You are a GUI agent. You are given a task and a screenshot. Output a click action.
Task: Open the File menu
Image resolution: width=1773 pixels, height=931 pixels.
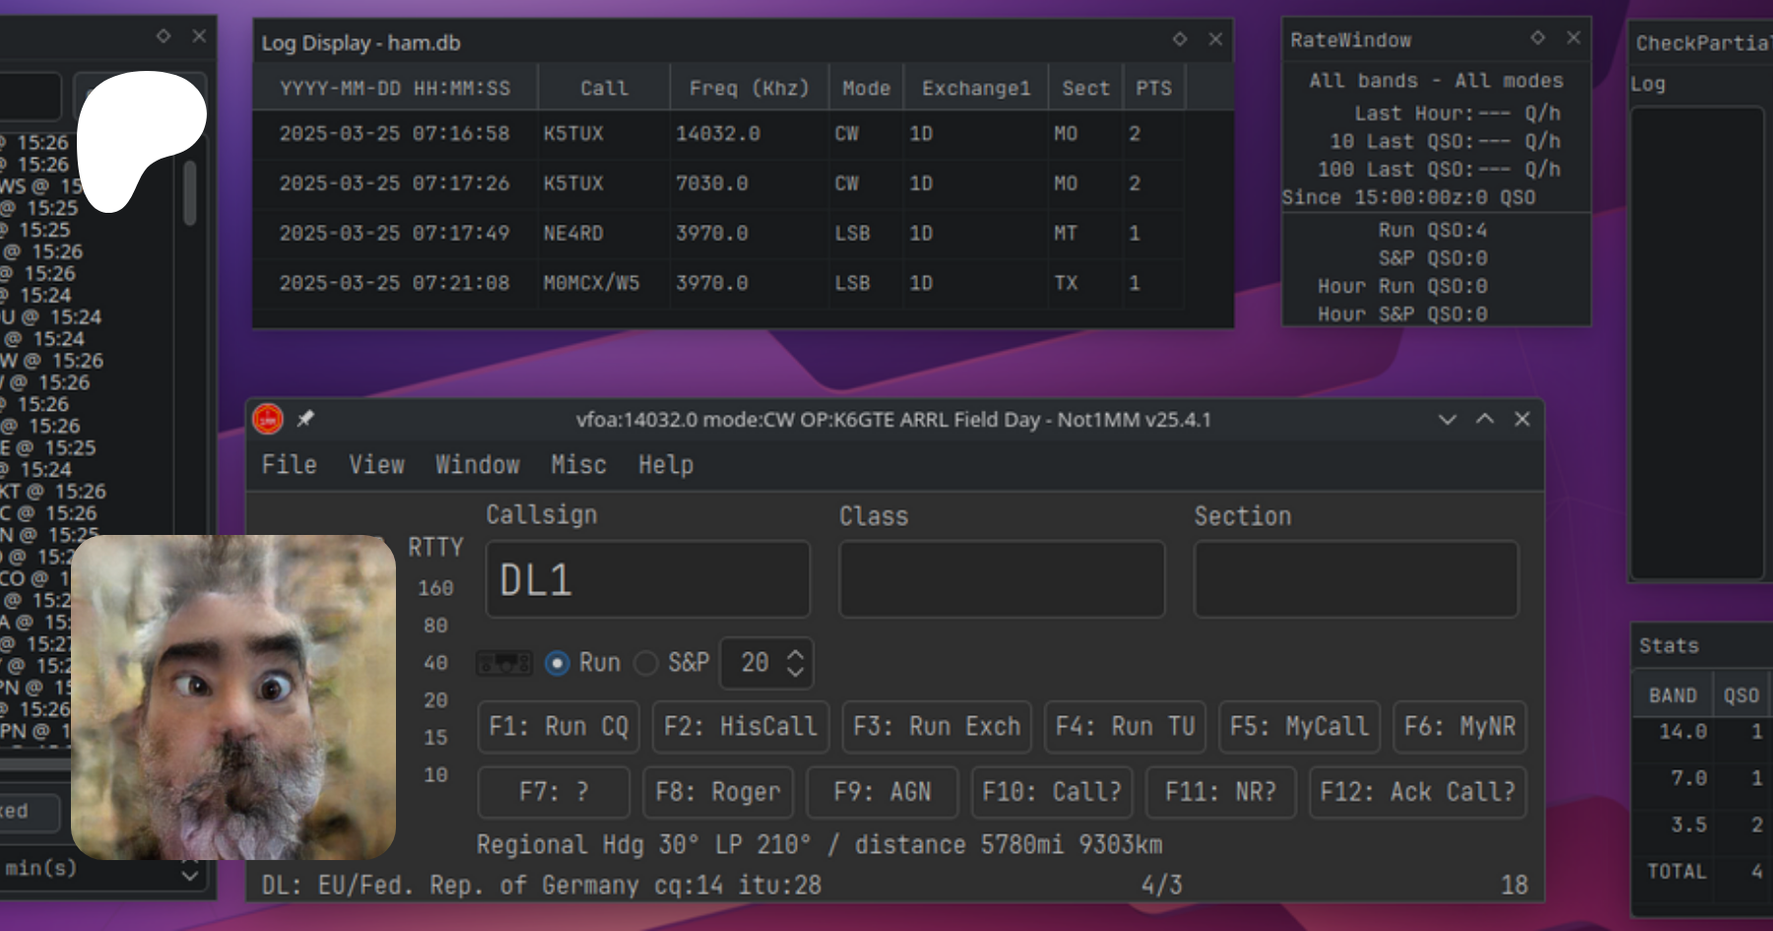pos(289,465)
